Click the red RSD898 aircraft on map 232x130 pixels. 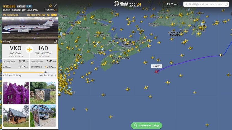156,71
